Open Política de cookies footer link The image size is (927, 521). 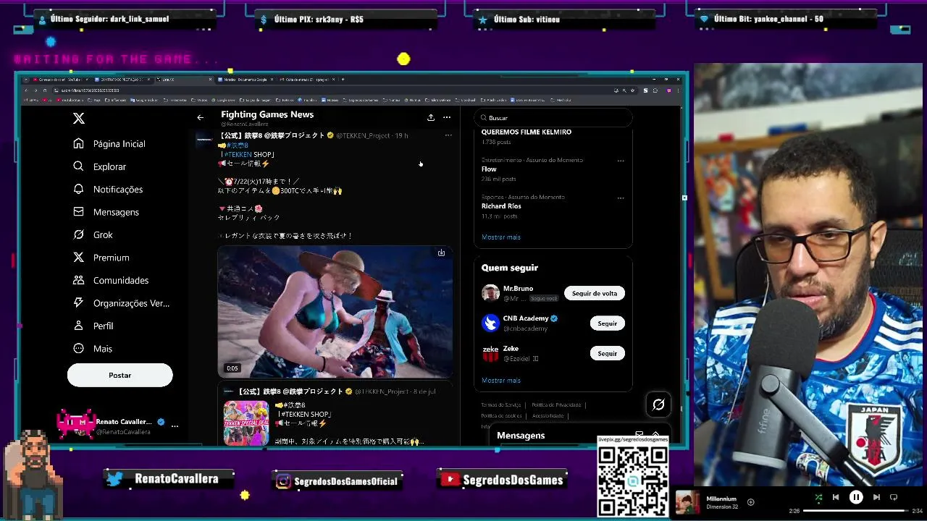point(501,416)
